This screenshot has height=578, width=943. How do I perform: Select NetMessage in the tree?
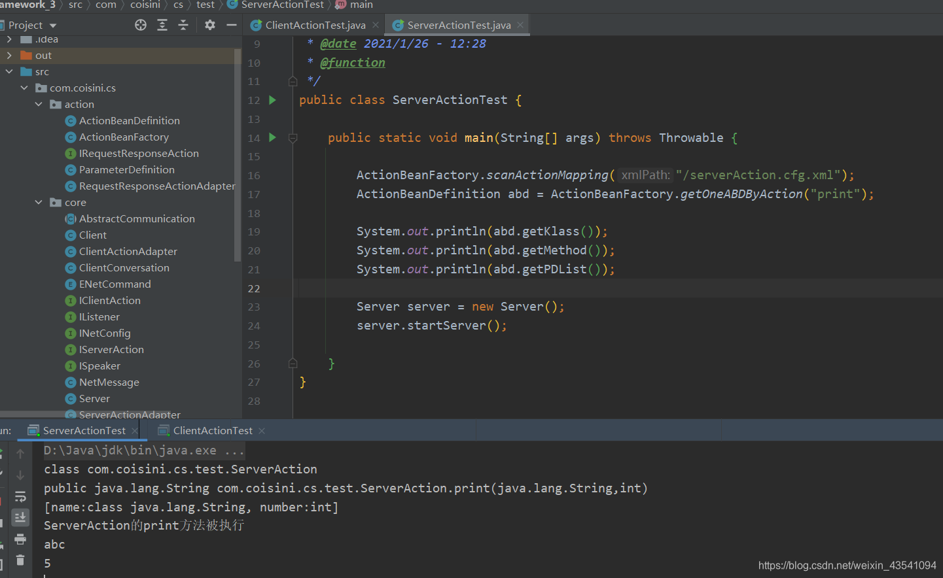(x=109, y=382)
